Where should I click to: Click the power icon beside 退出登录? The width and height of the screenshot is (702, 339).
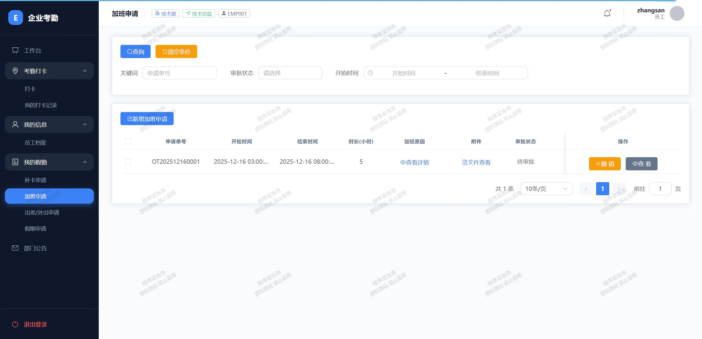point(15,324)
